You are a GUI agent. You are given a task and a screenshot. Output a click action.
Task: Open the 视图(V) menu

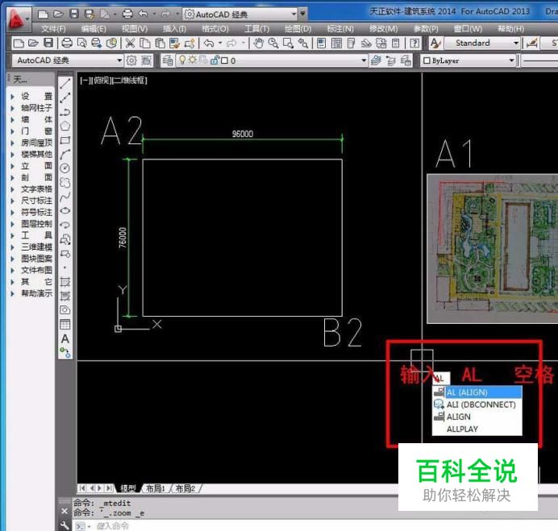point(135,29)
